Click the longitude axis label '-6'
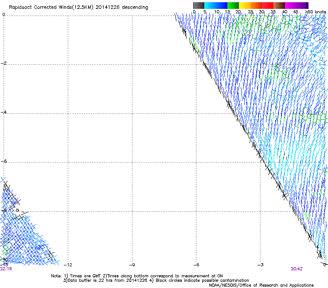The image size is (328, 288). [x=196, y=265]
